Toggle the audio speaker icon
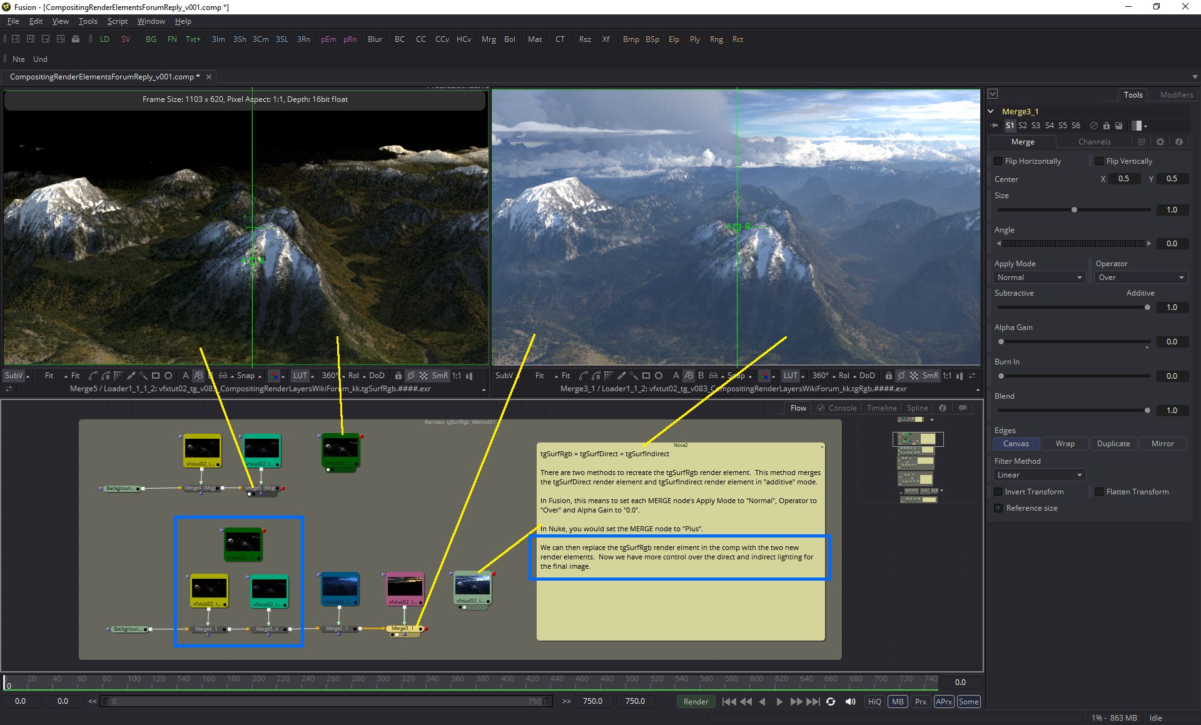Screen dimensions: 1201x725 pos(850,701)
